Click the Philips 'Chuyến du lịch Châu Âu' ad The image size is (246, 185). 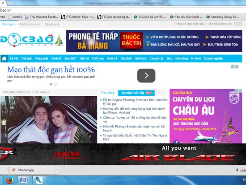tap(206, 116)
